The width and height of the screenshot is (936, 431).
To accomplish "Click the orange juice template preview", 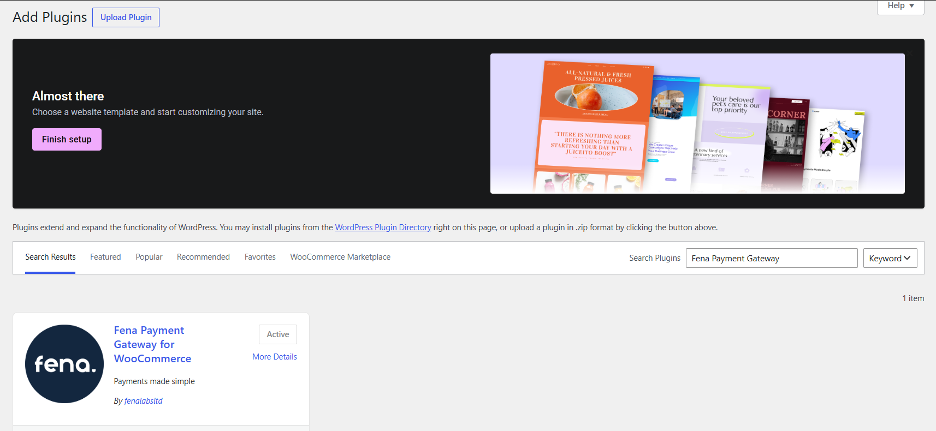I will pyautogui.click(x=593, y=127).
